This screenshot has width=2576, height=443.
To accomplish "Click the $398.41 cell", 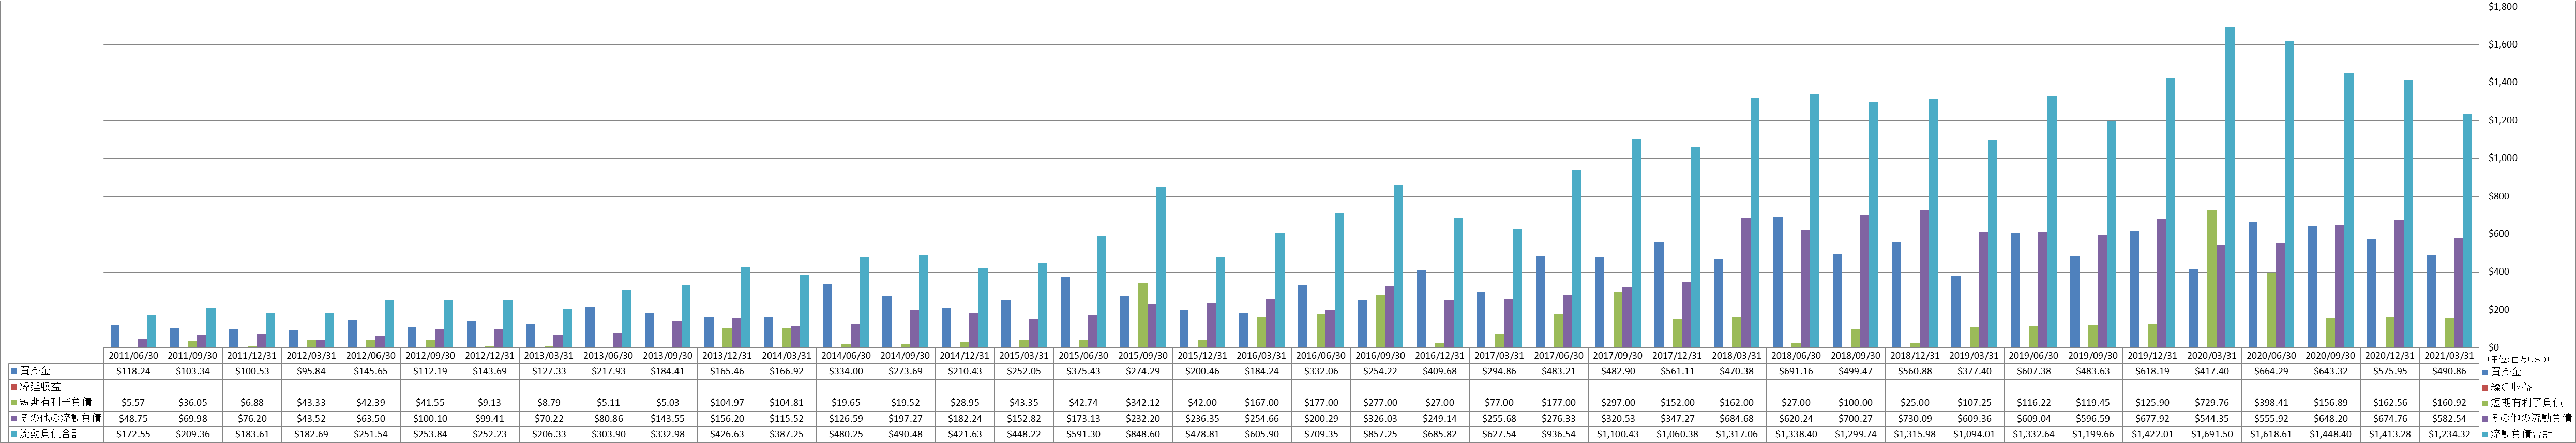I will point(2272,403).
